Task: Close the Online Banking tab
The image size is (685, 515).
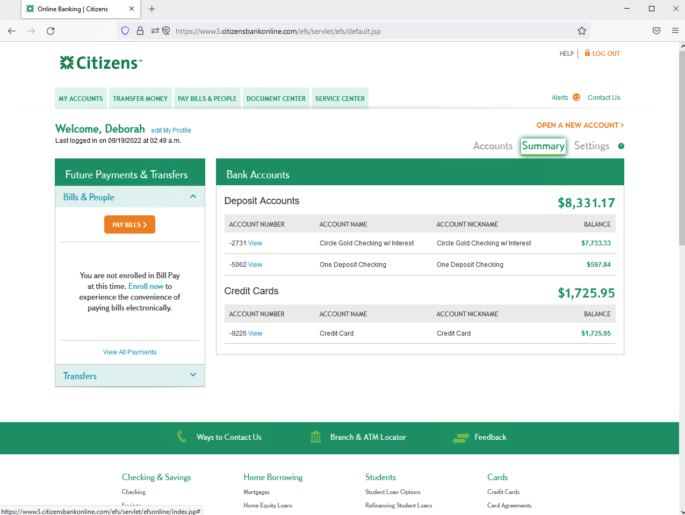Action: (132, 9)
